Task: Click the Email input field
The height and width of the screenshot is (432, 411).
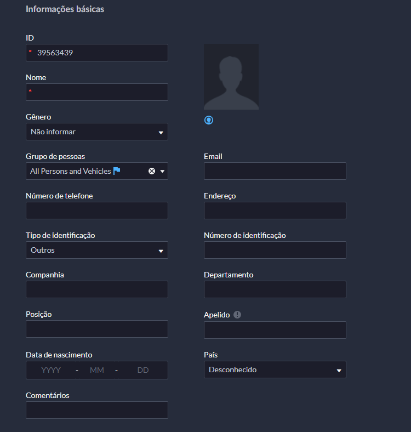Action: click(275, 171)
